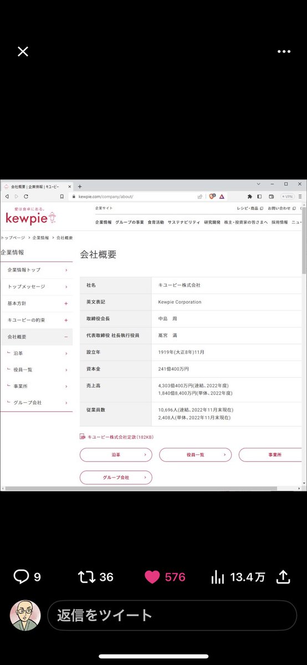Viewport: 307px width, 665px height.
Task: Click the 役員一覧 pill button
Action: pyautogui.click(x=195, y=454)
